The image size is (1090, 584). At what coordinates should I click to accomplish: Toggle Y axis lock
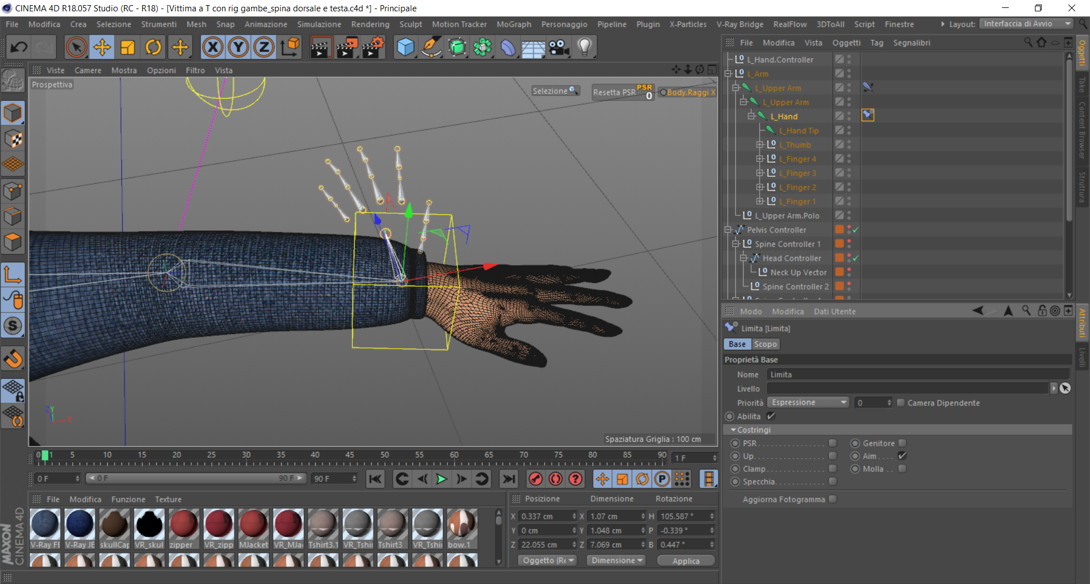coord(238,47)
